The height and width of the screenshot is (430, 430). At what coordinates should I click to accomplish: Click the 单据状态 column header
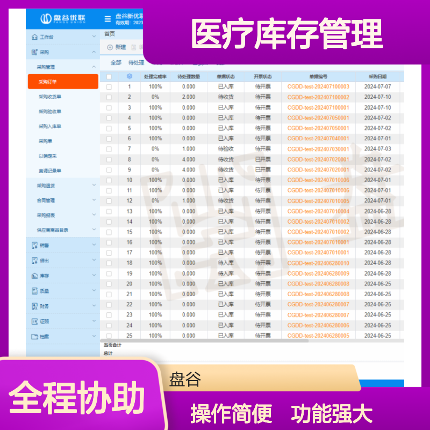coord(226,76)
